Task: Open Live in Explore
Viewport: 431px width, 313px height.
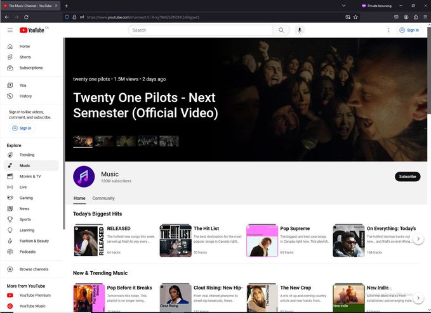Action: tap(30, 187)
